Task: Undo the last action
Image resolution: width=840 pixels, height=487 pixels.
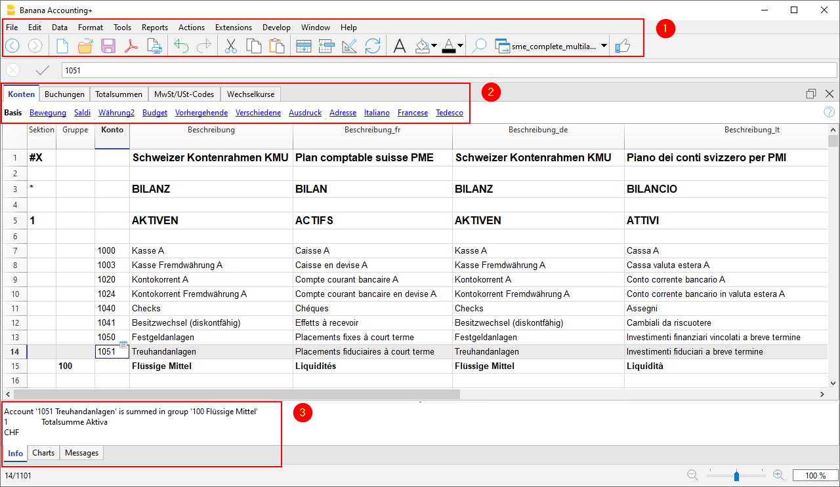Action: [x=181, y=46]
